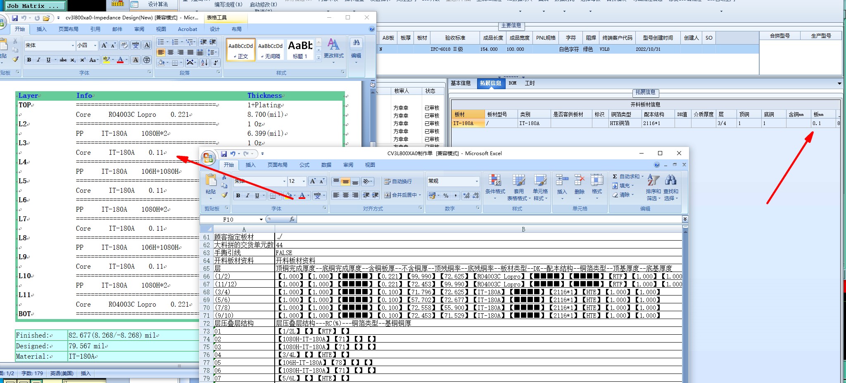Open Word font size dropdown showing 小四

[95, 45]
